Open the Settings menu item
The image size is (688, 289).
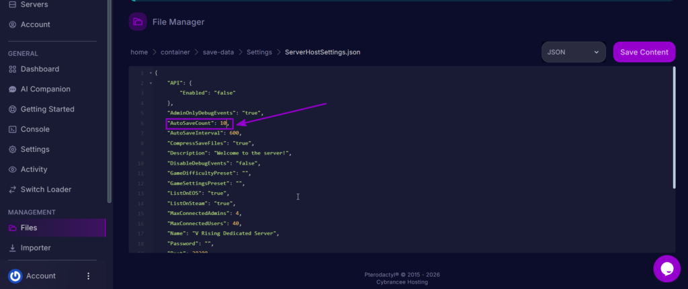[x=35, y=149]
